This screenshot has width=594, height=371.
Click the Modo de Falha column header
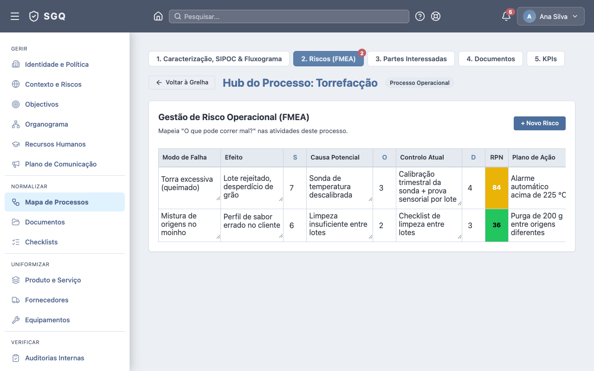(189, 158)
